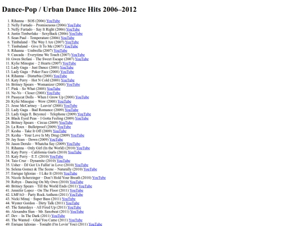This screenshot has height=226, width=301.
Task: Open YouTube link for Sean Paul – Temperature
Action: pyautogui.click(x=67, y=38)
